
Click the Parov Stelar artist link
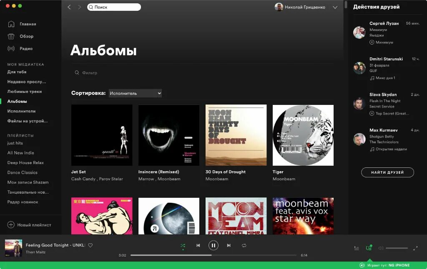point(111,179)
